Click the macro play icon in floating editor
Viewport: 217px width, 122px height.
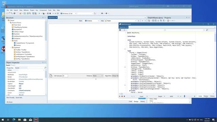coord(120,96)
